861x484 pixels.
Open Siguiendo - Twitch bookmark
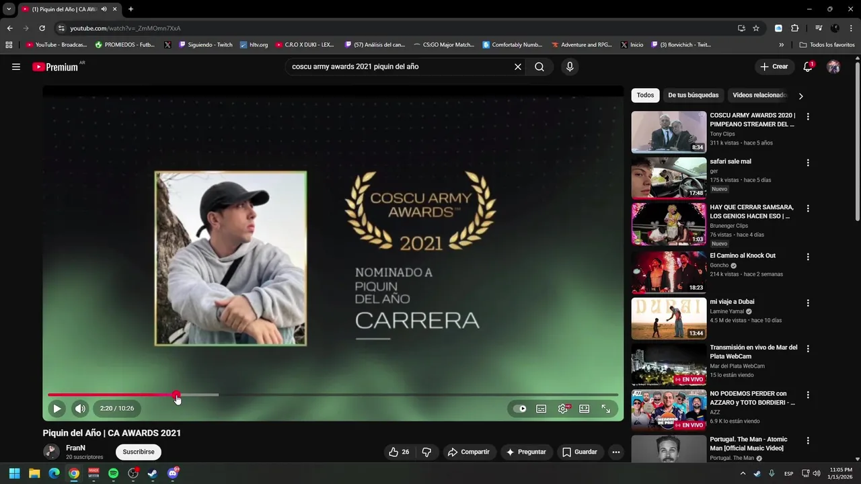(x=205, y=45)
